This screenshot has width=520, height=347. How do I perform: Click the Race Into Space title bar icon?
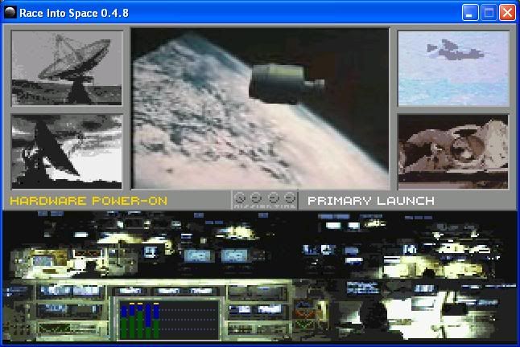[x=10, y=13]
